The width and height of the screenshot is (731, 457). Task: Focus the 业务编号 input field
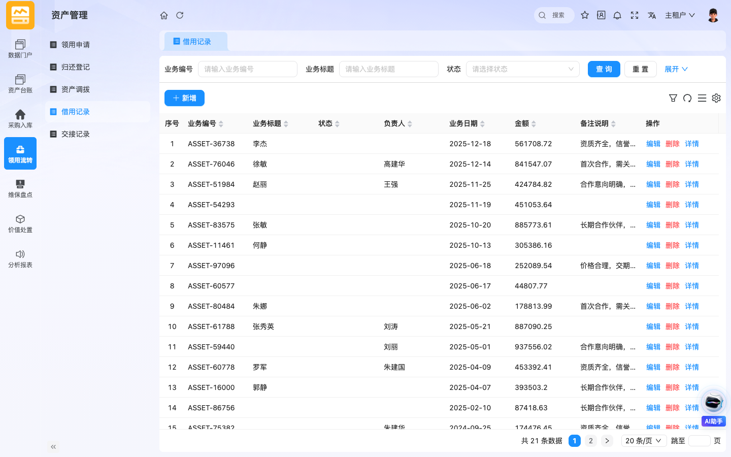click(x=248, y=69)
